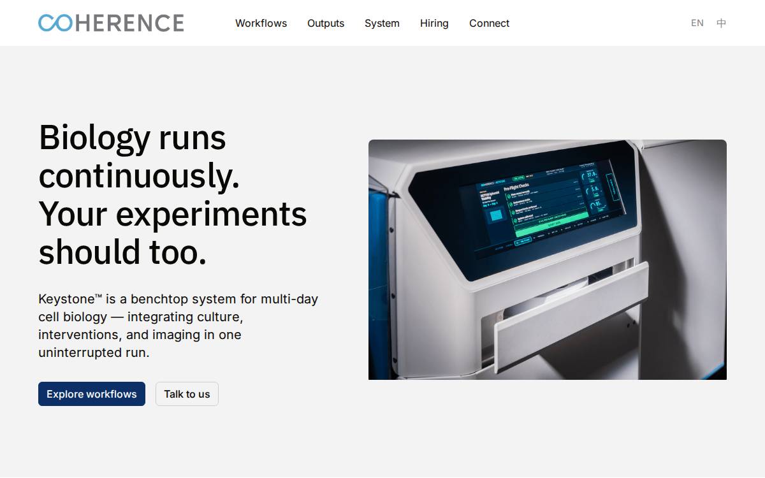Switch language to EN
Viewport: 765px width, 478px height.
697,23
